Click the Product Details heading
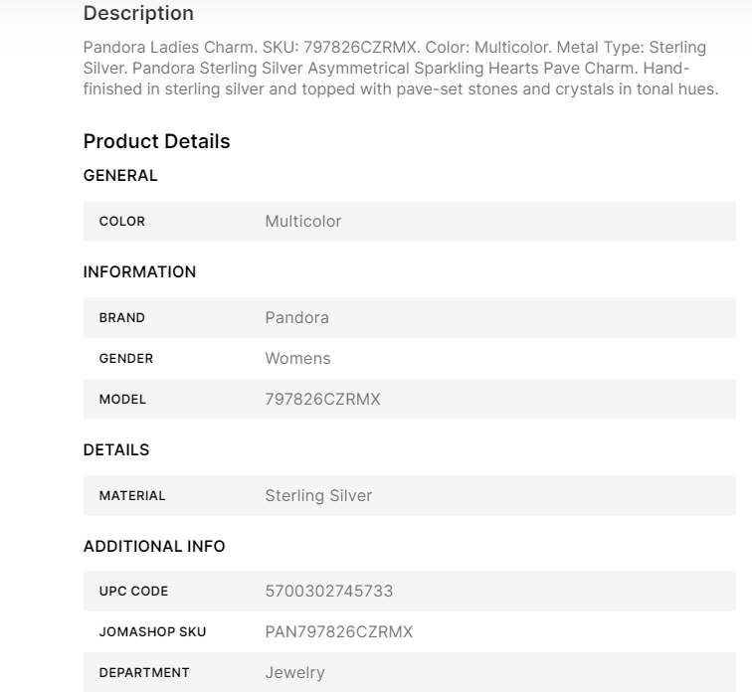Viewport: 752px width, 692px height. click(x=157, y=141)
